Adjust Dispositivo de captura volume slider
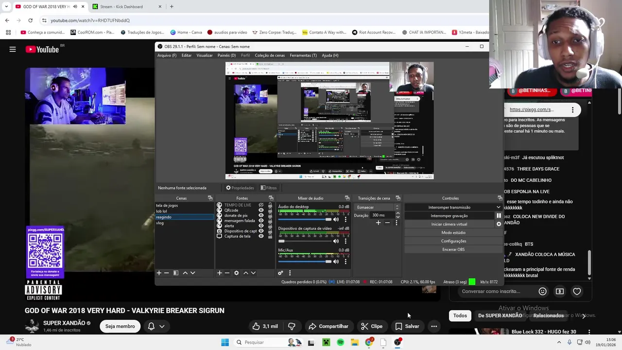 (x=305, y=241)
